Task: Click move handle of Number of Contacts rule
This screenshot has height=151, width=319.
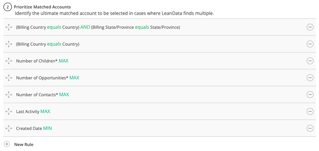Action: [9, 95]
